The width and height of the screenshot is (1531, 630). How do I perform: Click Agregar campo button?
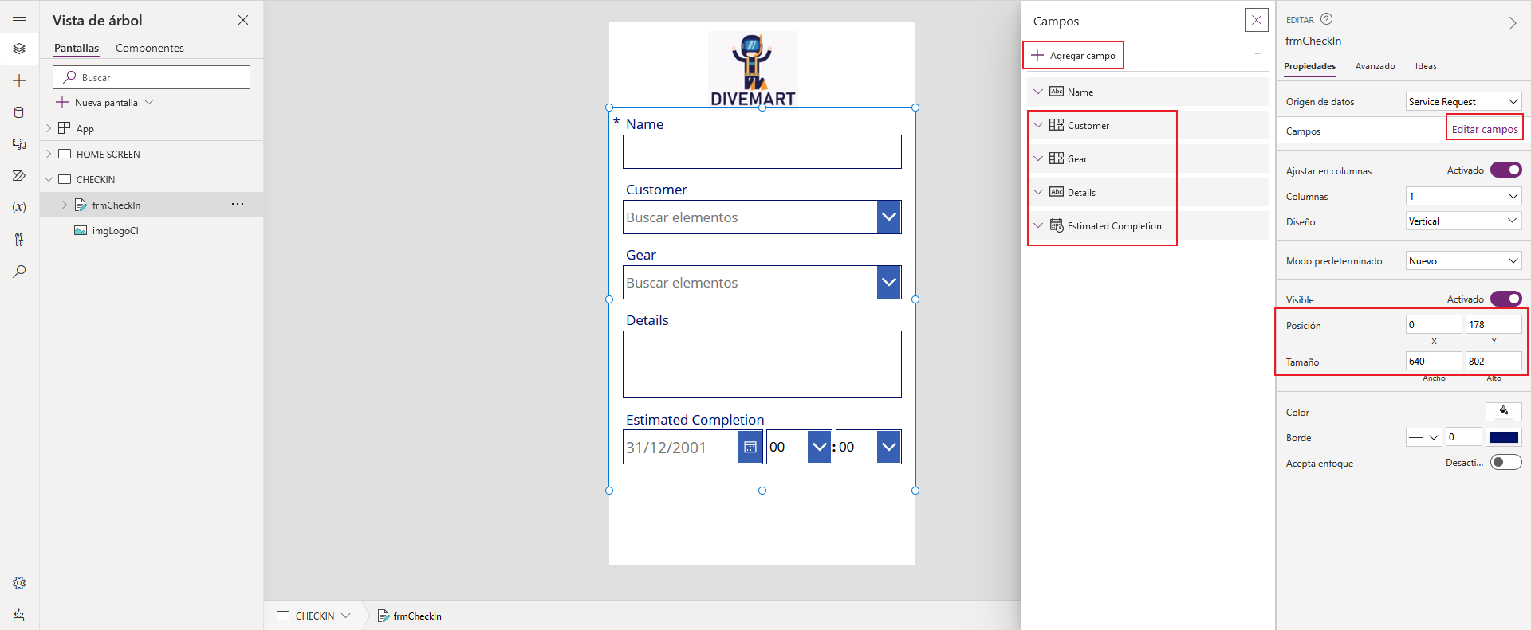[x=1073, y=55]
